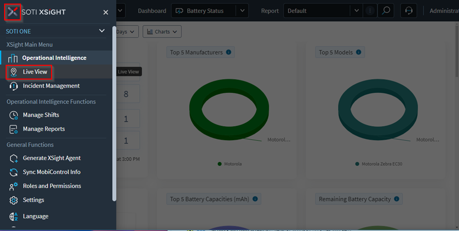
Task: Click the Charts bar-graph icon
Action: coord(150,32)
